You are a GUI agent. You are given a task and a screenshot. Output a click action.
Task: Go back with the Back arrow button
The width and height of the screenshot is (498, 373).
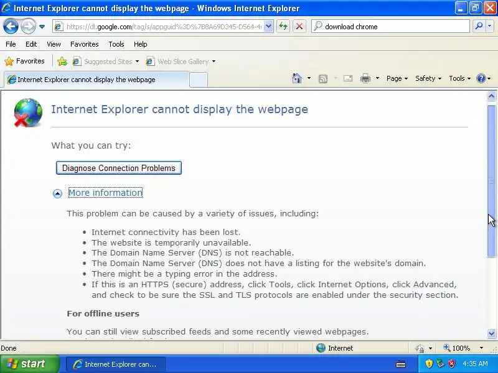click(11, 26)
